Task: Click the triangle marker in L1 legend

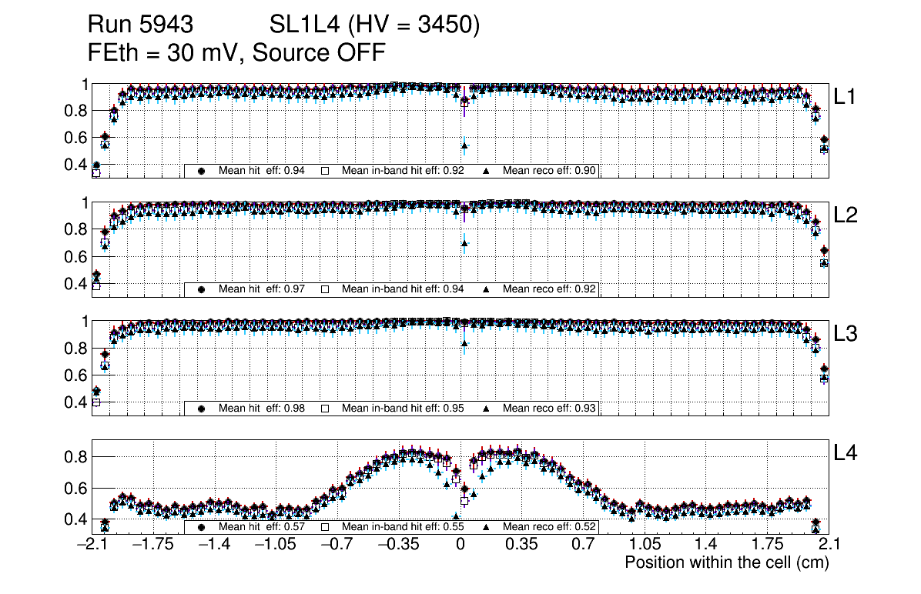Action: coord(487,171)
